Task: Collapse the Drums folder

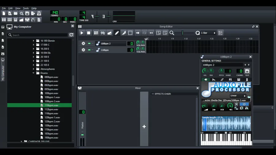Action: (x=33, y=73)
